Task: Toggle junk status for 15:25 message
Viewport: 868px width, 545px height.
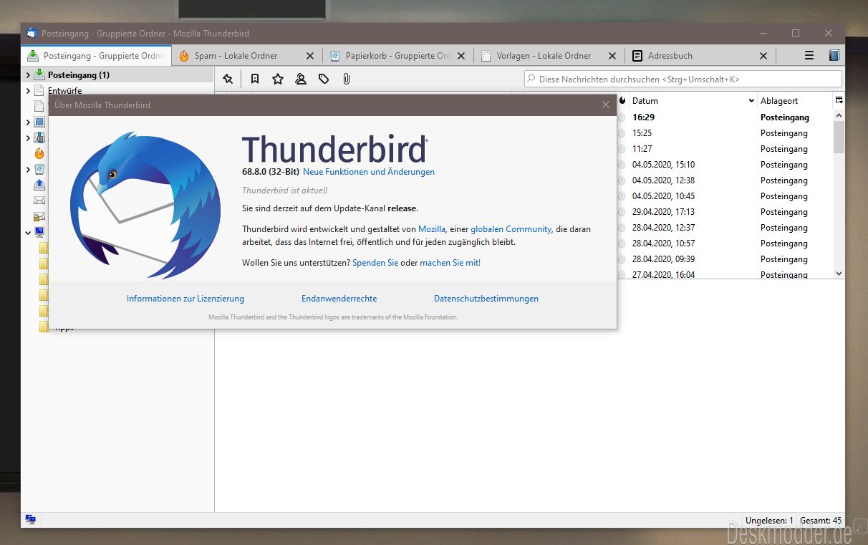Action: [x=622, y=133]
